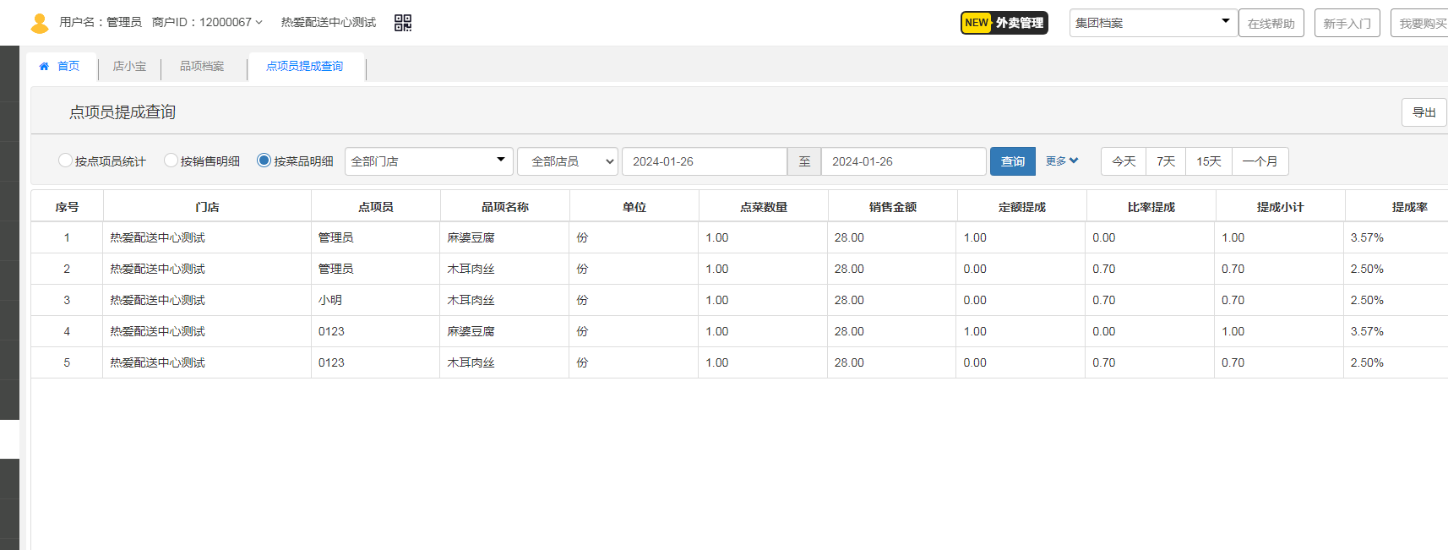
Task: Select 按点项员统计 radio option
Action: click(65, 161)
